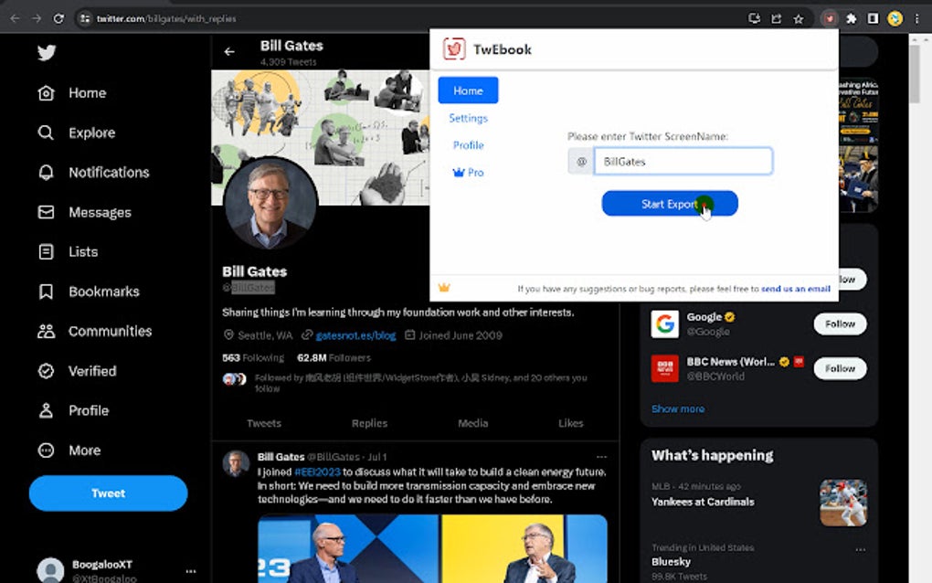The width and height of the screenshot is (932, 583).
Task: Follow the BBC News account
Action: 839,368
